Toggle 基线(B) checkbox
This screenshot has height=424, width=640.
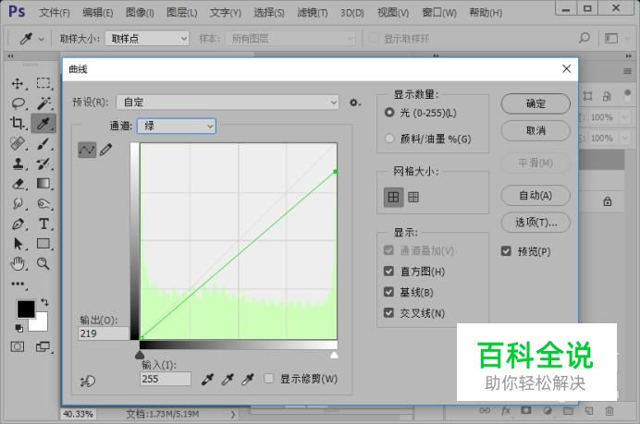pos(389,292)
